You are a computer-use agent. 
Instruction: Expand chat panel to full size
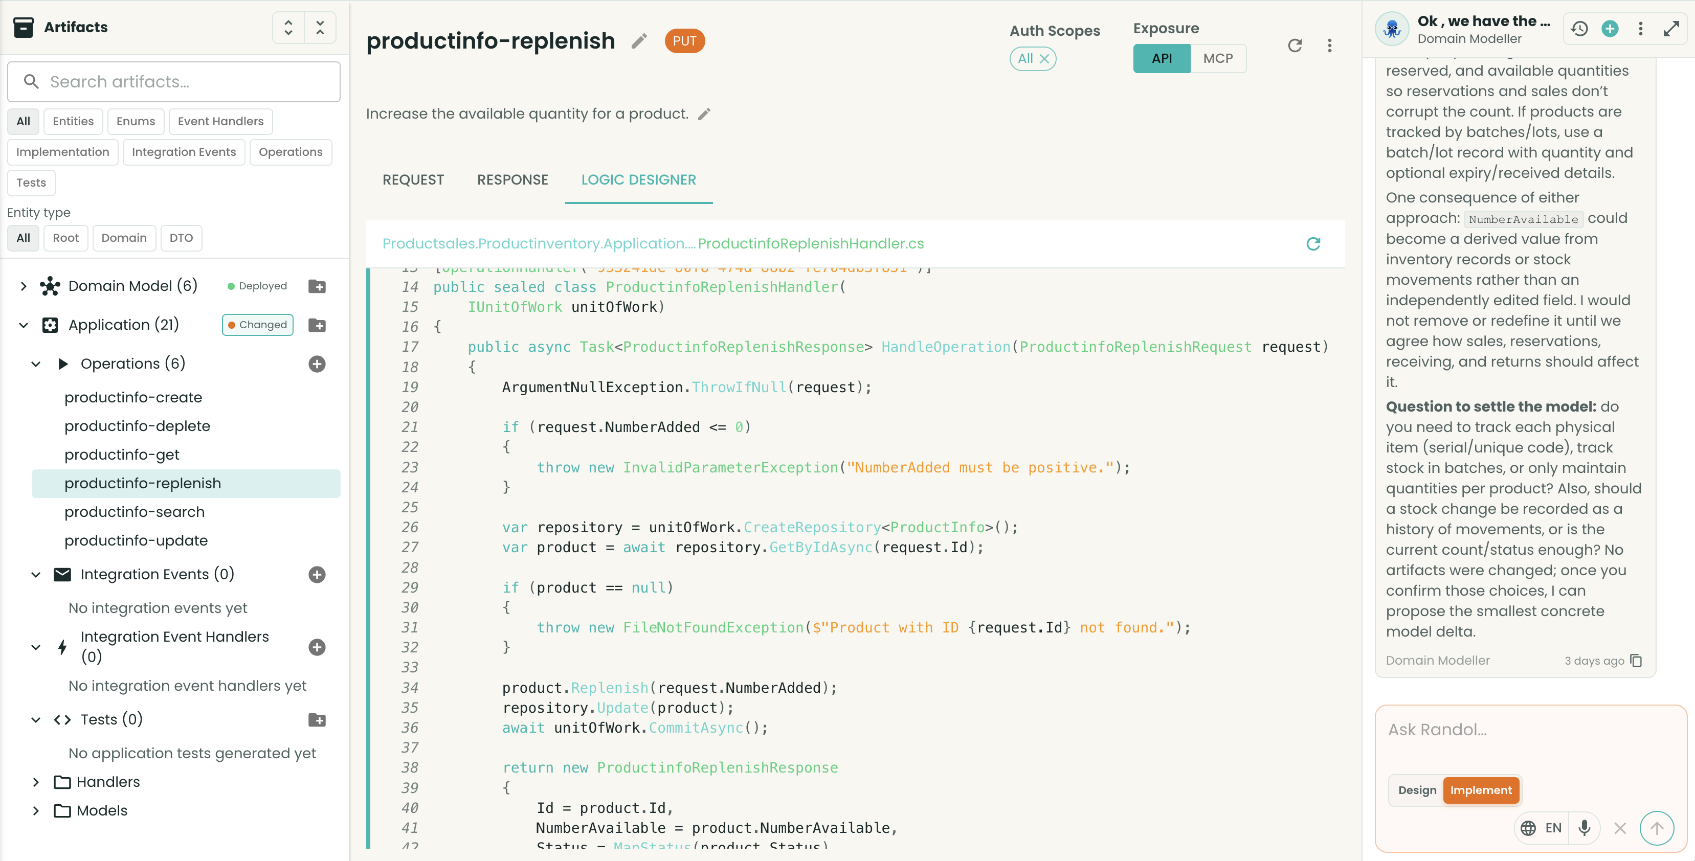(1671, 29)
